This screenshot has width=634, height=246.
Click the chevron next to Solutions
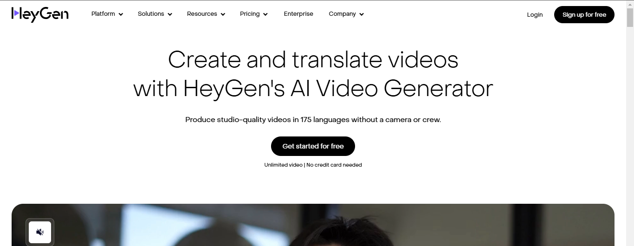coord(170,14)
